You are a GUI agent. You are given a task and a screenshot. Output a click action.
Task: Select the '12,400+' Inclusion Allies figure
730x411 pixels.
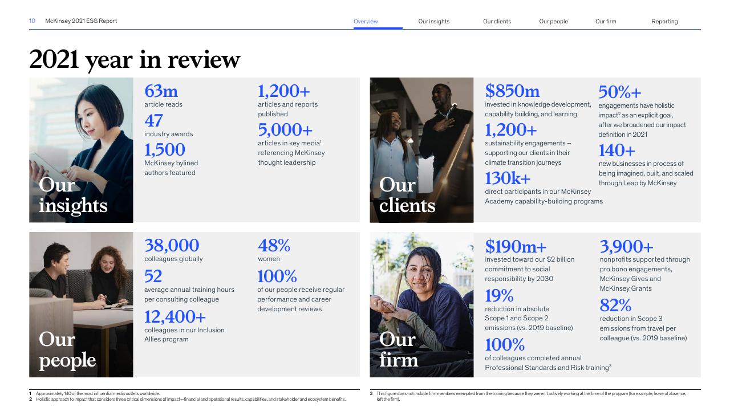(x=175, y=316)
